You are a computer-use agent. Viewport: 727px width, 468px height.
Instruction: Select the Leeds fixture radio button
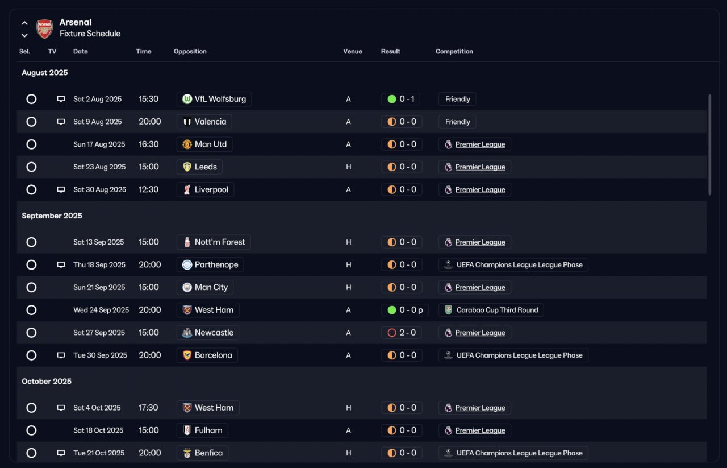coord(31,167)
